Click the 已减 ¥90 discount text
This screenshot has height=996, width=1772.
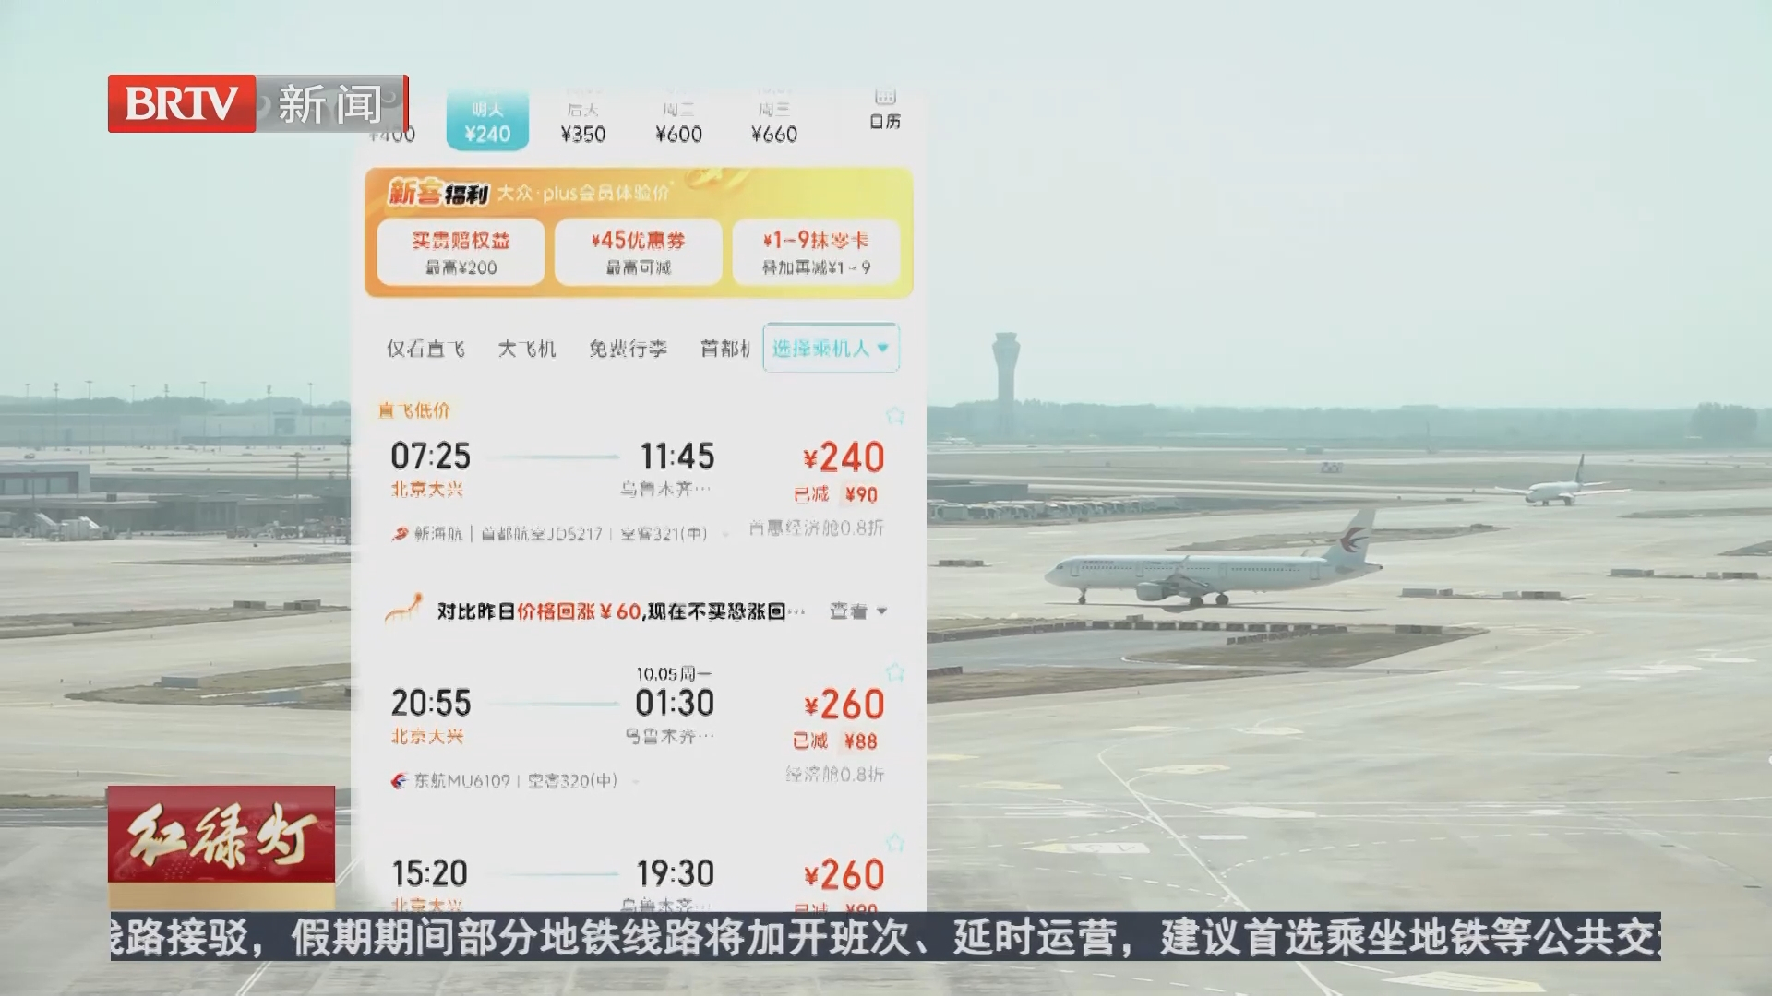point(835,494)
